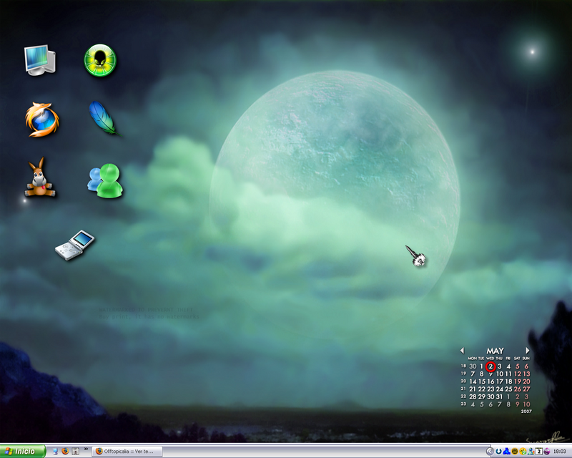Go to next month in calendar widget

[528, 351]
